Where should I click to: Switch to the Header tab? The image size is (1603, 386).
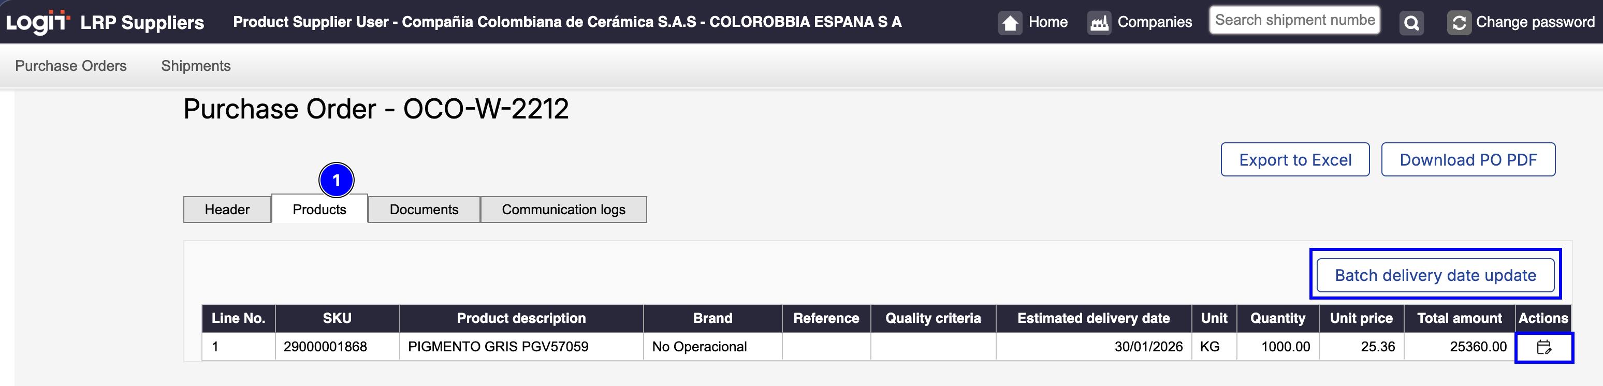(x=227, y=210)
